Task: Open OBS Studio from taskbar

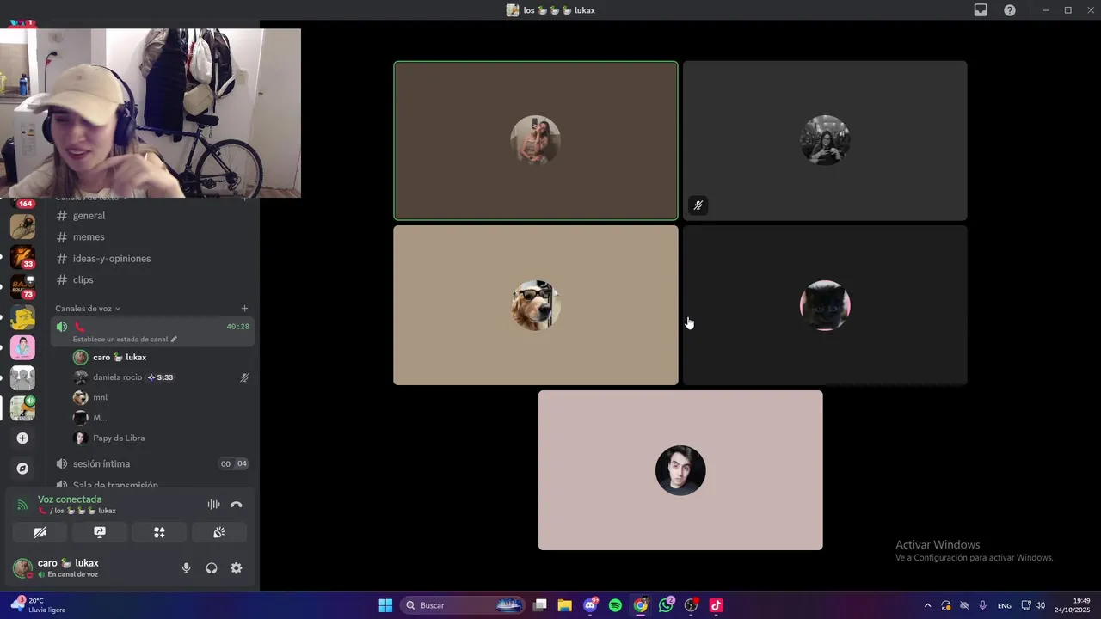Action: coord(691,605)
